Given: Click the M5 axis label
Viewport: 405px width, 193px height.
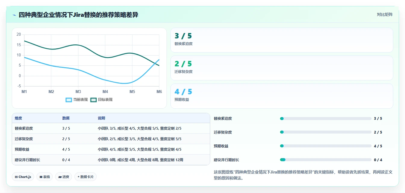Looking at the screenshot, I should pyautogui.click(x=132, y=92).
